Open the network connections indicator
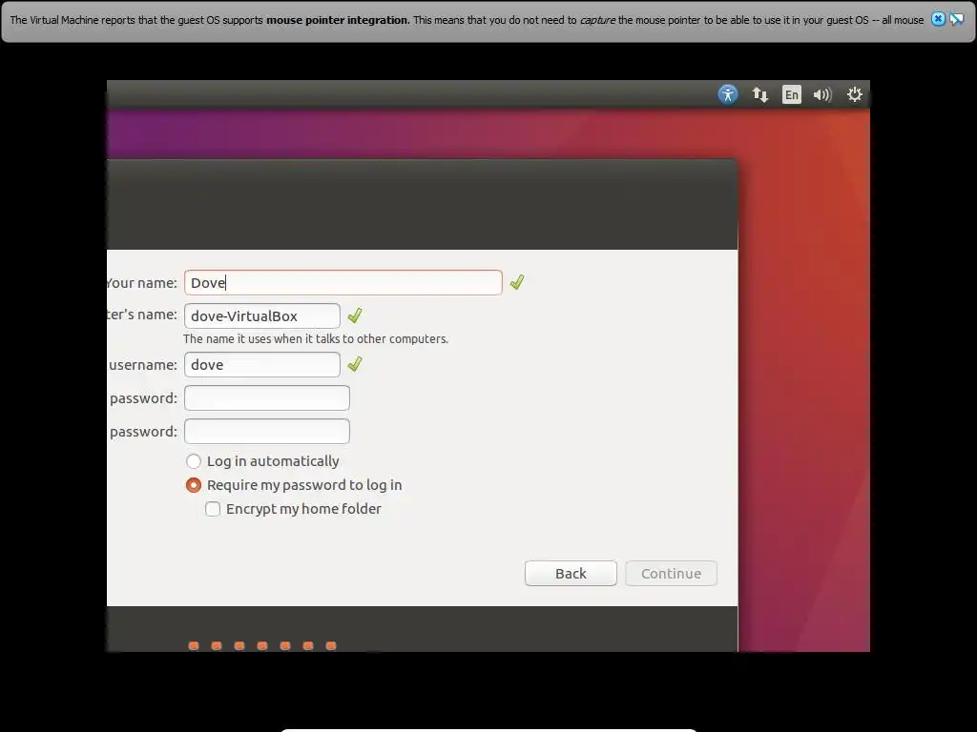Viewport: 977px width, 732px height. 759,94
